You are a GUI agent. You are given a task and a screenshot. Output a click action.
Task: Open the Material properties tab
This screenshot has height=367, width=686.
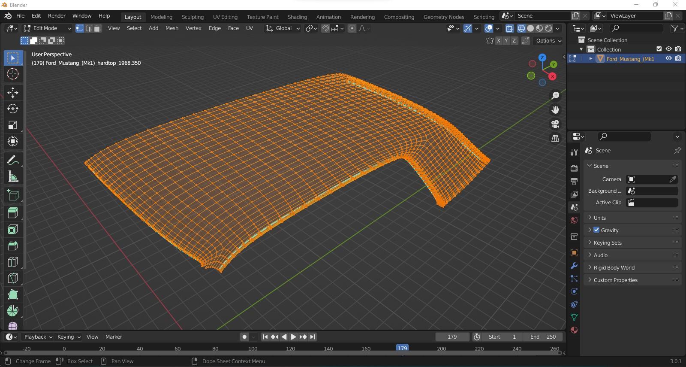[574, 330]
